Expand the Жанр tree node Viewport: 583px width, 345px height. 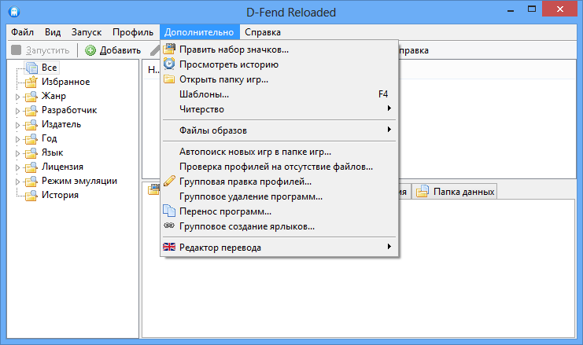17,97
